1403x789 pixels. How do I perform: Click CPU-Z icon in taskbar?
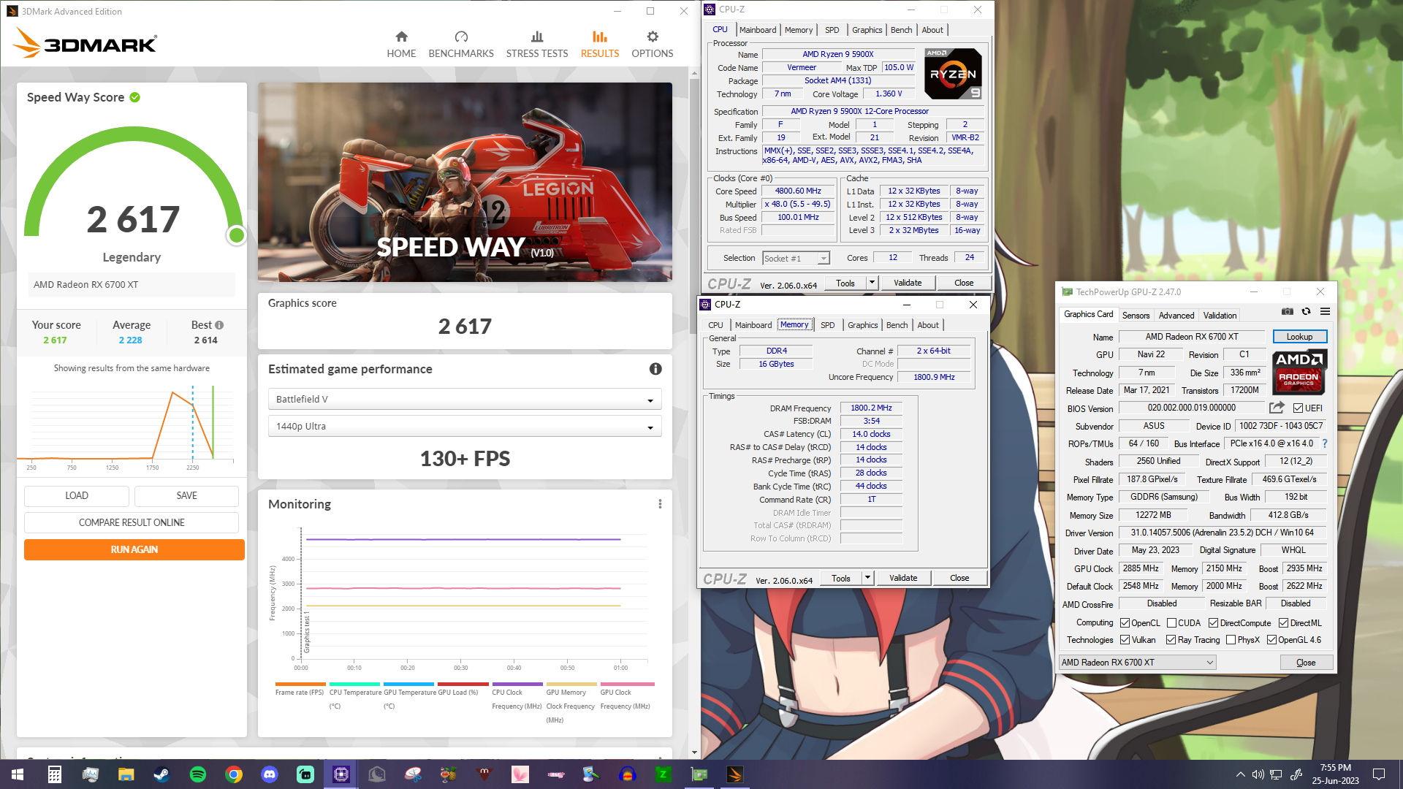(341, 774)
